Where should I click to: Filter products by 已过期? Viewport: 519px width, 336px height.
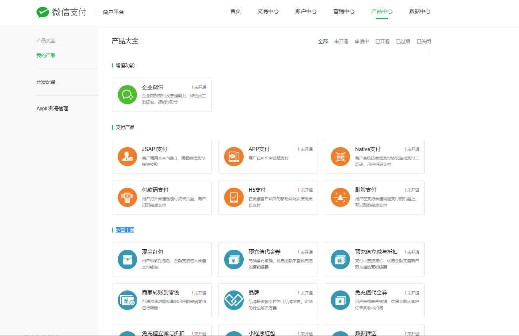[403, 41]
